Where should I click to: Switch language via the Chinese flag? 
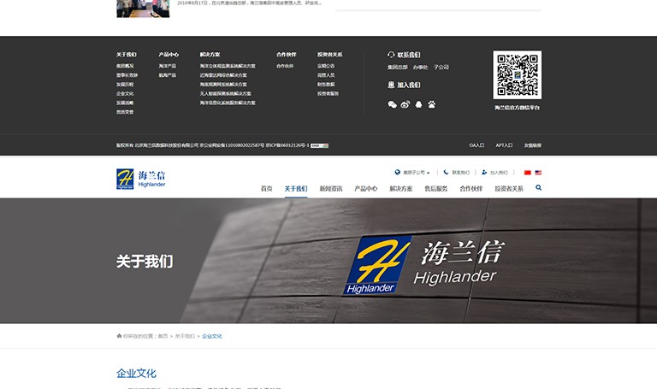528,173
